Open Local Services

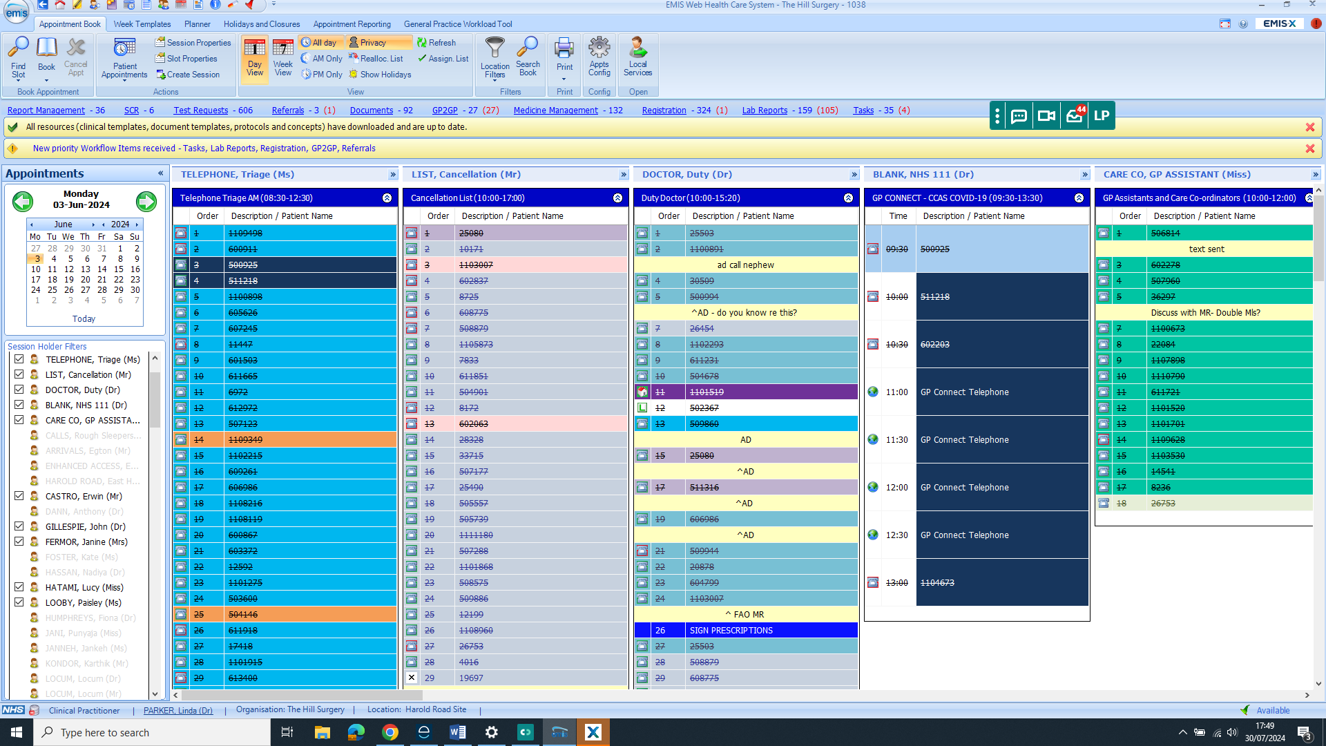coord(638,57)
